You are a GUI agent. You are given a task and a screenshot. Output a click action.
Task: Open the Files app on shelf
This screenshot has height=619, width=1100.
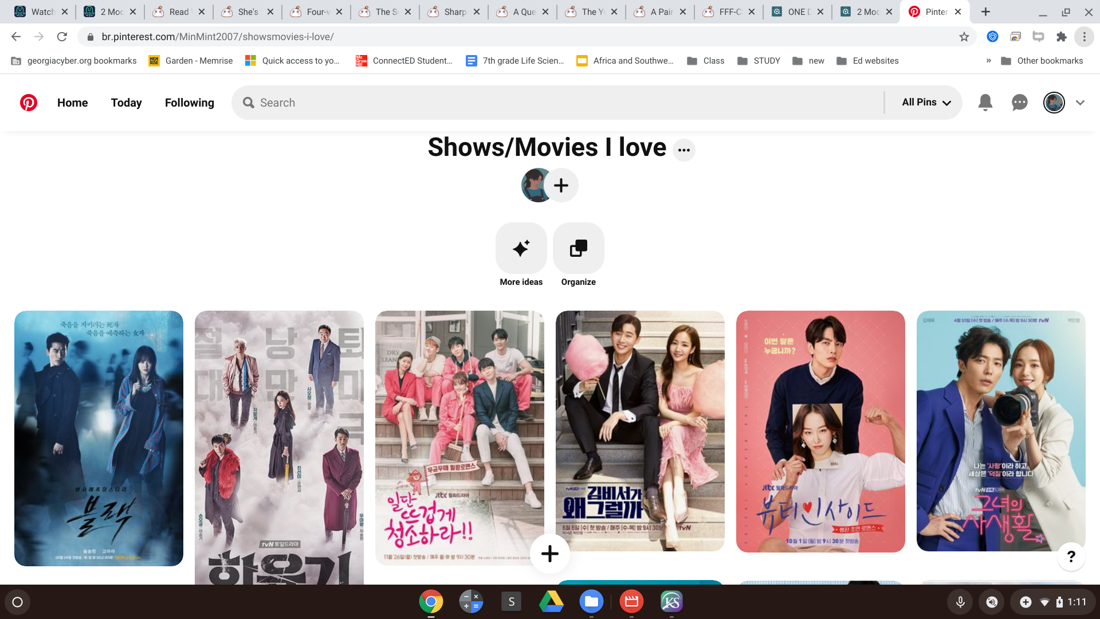[591, 602]
